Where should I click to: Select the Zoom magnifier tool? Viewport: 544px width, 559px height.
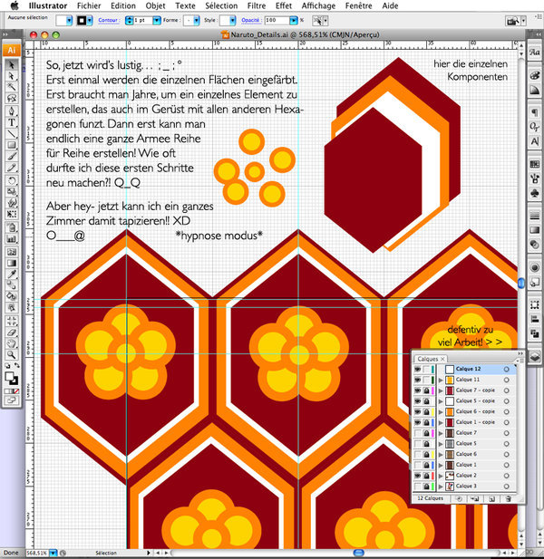tap(12, 354)
